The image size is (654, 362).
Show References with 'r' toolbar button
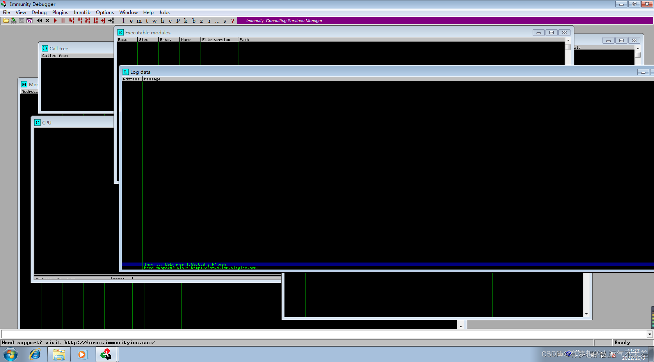click(209, 21)
